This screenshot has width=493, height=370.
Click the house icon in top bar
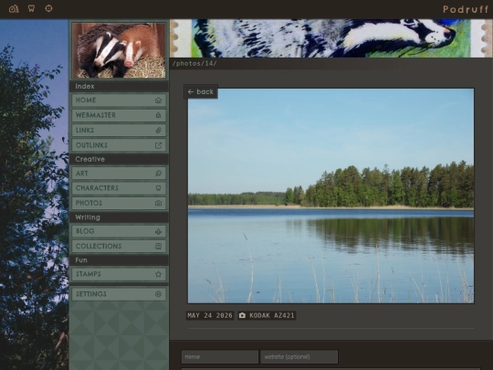click(14, 8)
